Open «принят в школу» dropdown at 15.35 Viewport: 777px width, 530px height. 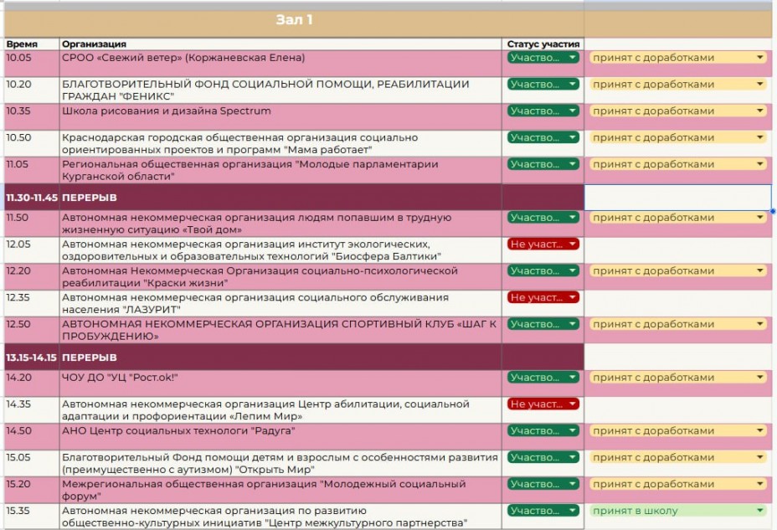tap(760, 511)
